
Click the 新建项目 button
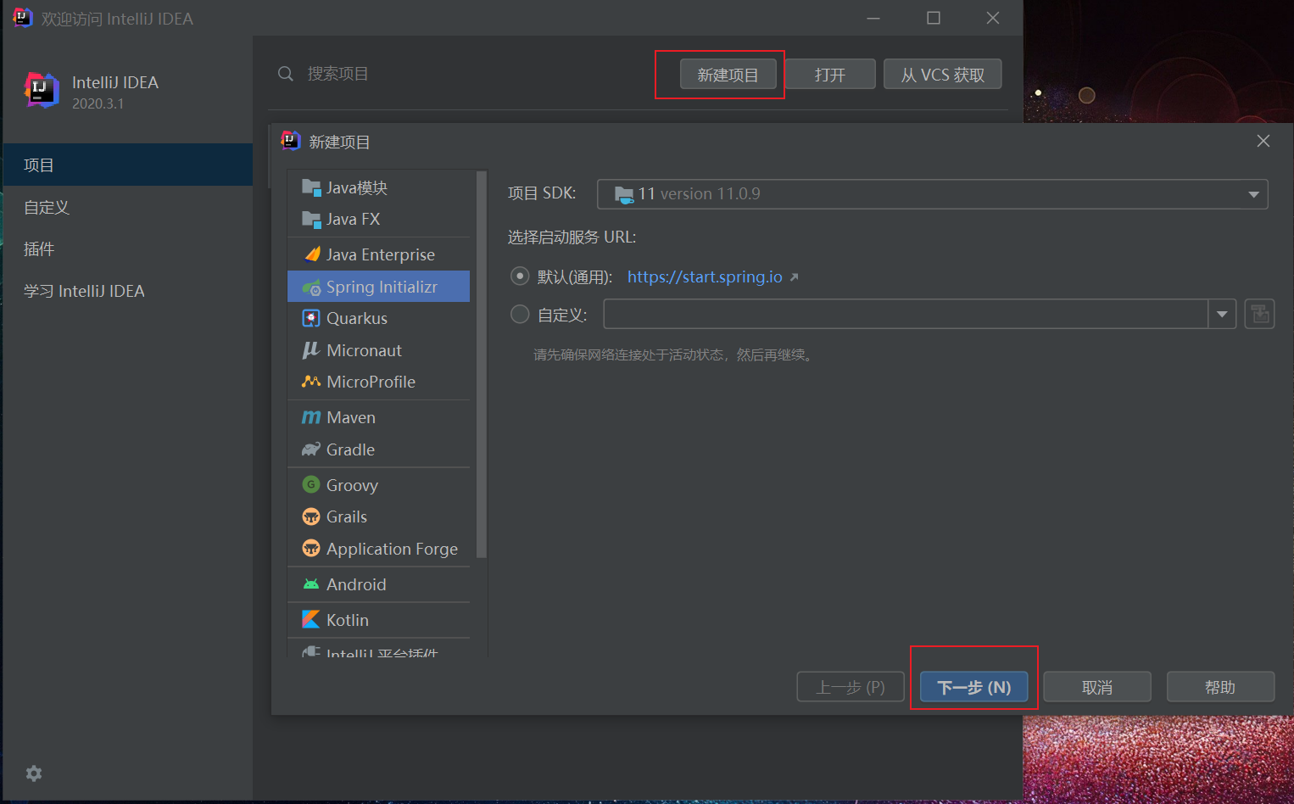click(728, 75)
